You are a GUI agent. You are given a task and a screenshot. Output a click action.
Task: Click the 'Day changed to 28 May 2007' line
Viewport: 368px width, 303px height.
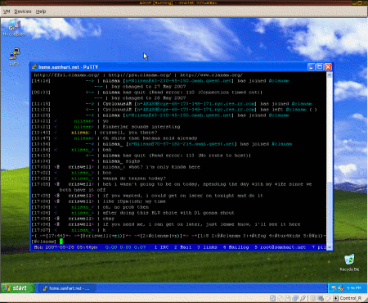[x=149, y=98]
